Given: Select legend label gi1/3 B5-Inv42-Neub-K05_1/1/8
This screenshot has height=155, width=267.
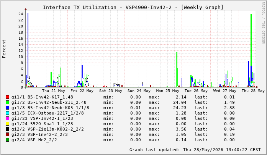Looking at the screenshot, I should point(50,108).
